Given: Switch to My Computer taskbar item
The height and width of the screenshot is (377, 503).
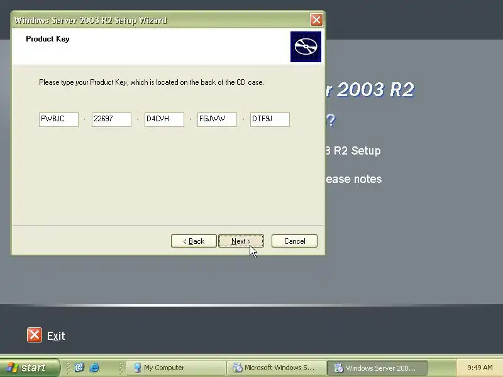Looking at the screenshot, I should point(176,368).
